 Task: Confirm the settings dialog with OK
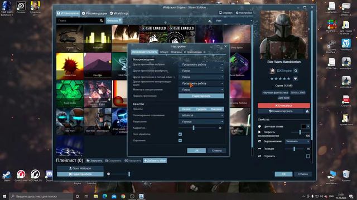click(196, 151)
